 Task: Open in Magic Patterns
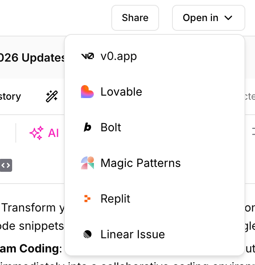140,163
